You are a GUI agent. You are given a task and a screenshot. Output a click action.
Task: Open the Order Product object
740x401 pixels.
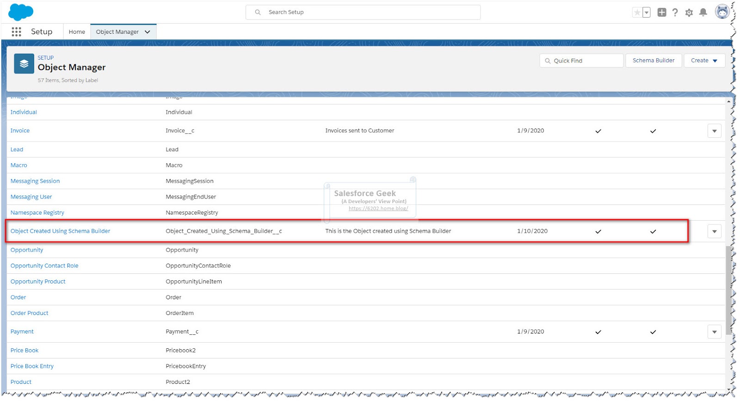pos(29,313)
